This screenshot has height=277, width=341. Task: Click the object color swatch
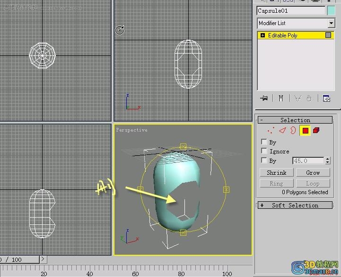coord(331,11)
